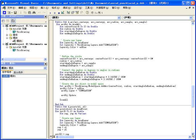Screen dimensions: 196x140
Task: Click the Paste clipboard icon
Action: click(x=30, y=12)
